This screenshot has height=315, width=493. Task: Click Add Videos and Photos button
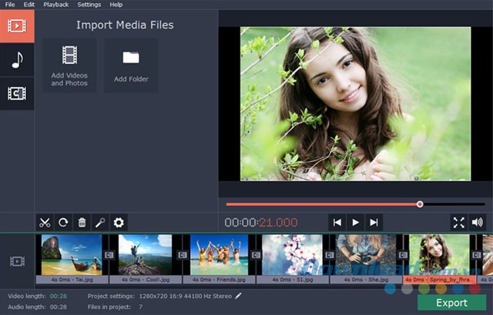pos(69,65)
